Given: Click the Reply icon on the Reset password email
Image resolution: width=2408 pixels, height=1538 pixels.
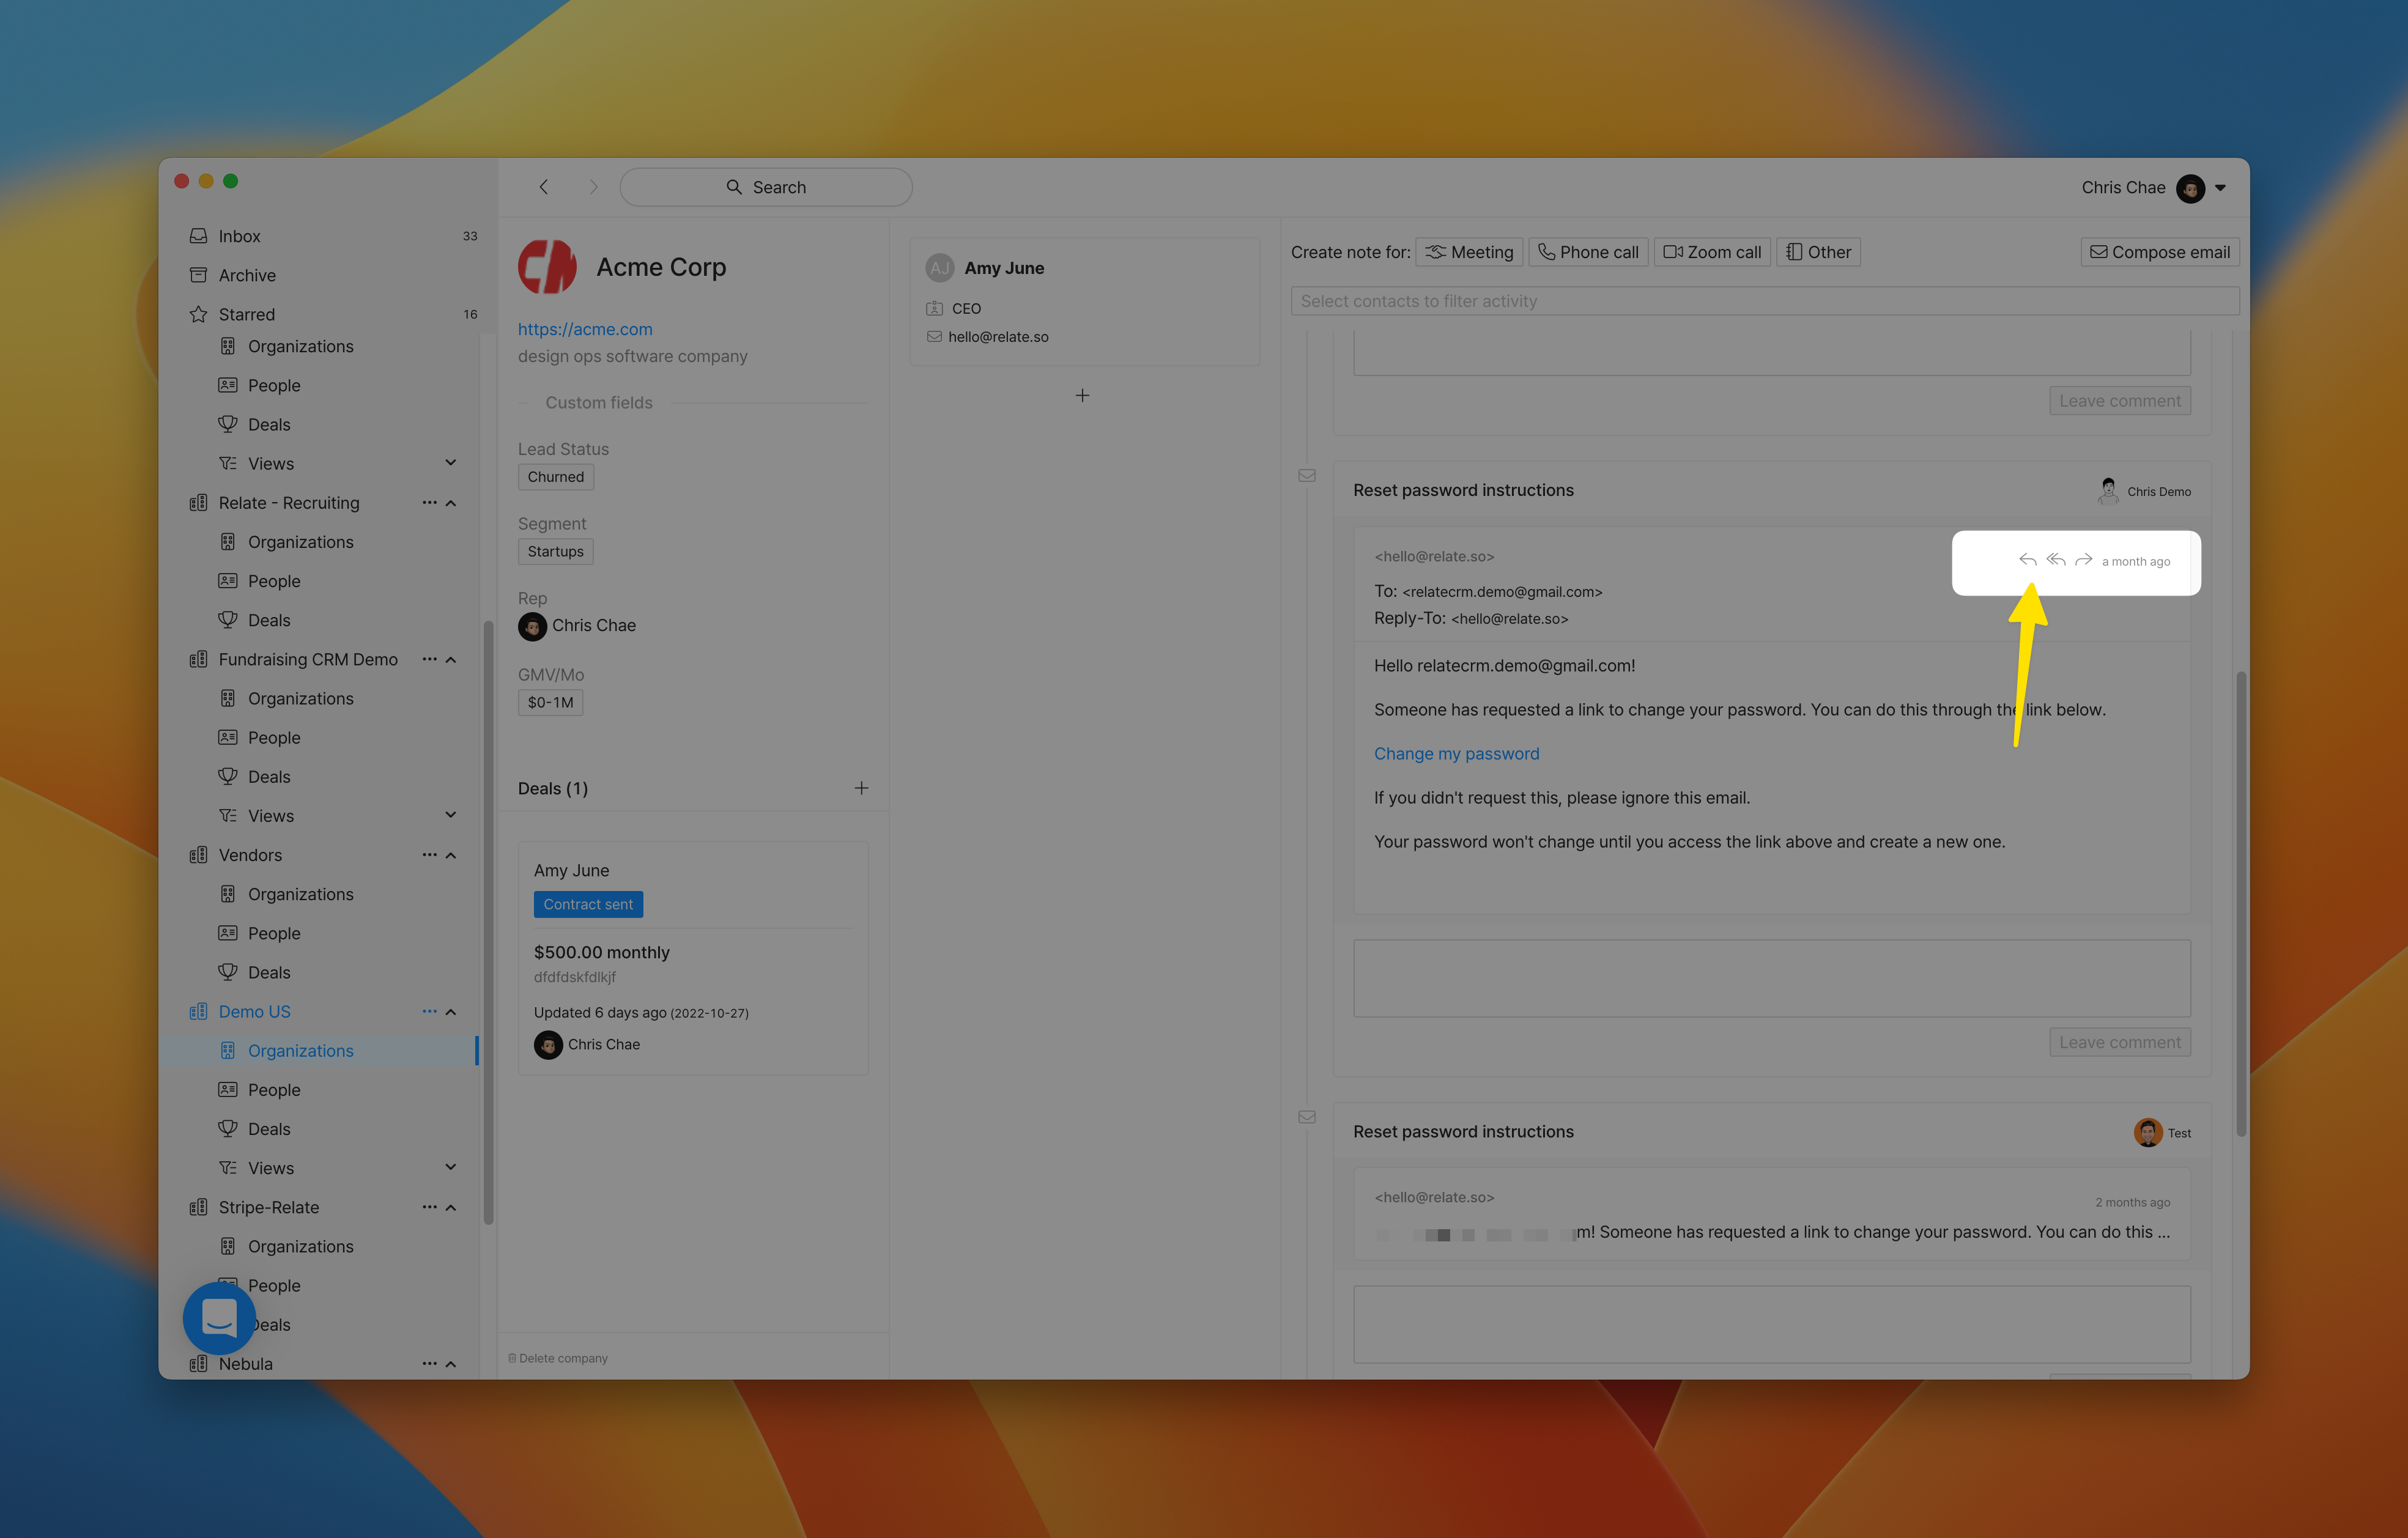Looking at the screenshot, I should (2028, 560).
